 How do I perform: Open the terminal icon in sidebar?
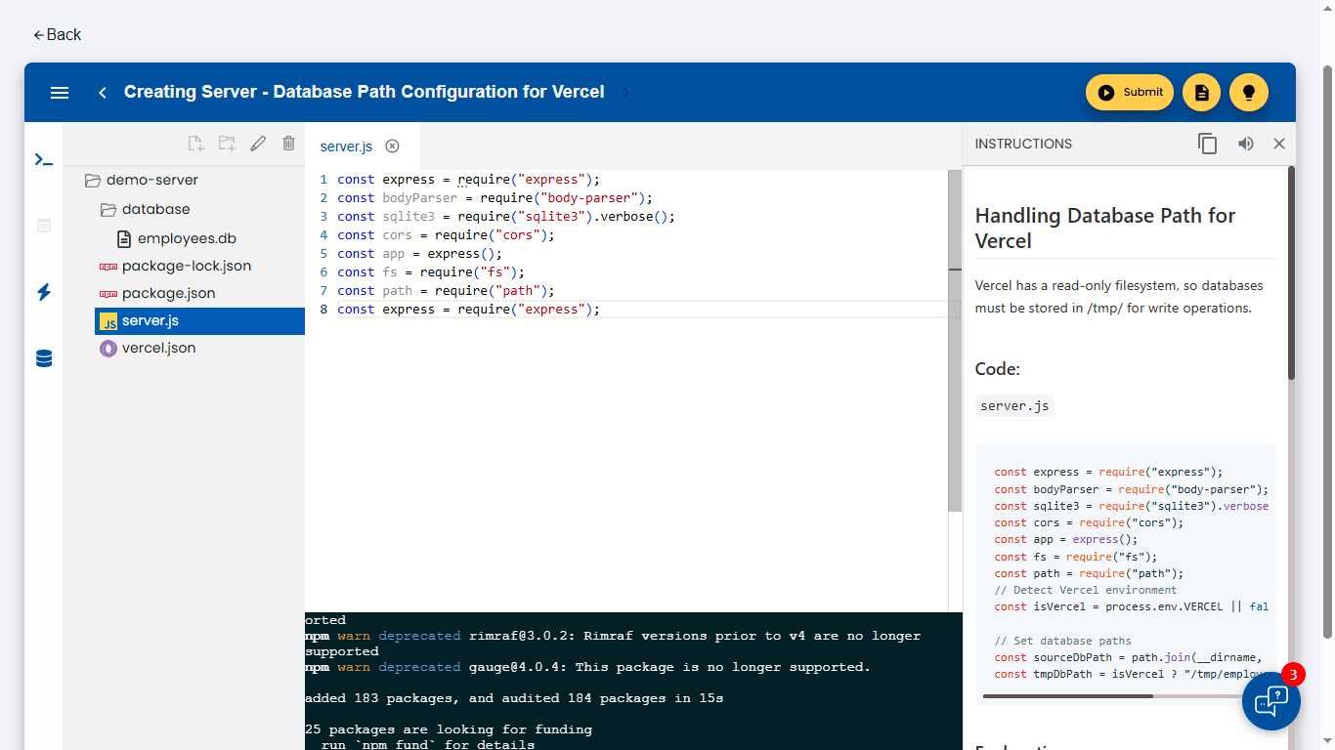[44, 159]
